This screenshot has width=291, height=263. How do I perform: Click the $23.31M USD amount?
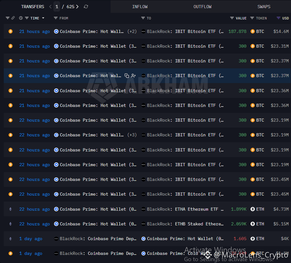[x=280, y=46]
